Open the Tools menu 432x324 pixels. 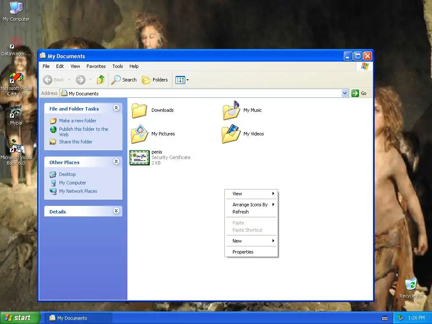pyautogui.click(x=118, y=66)
